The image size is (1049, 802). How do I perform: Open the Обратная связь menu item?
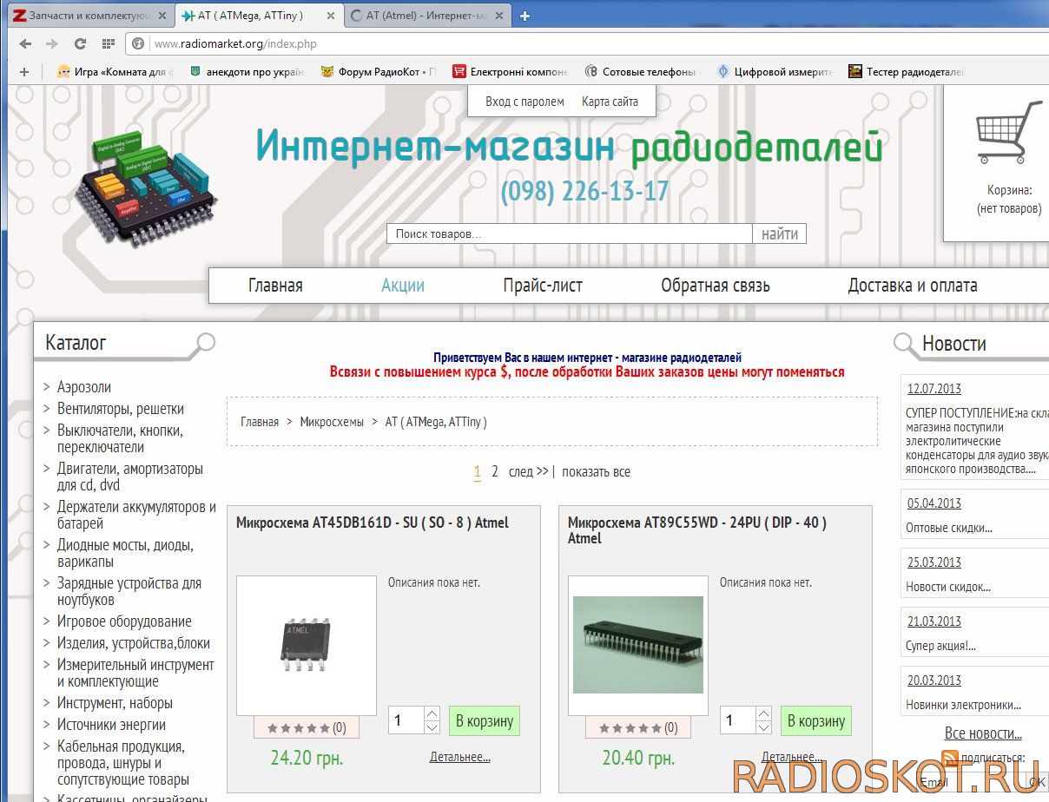coord(716,286)
